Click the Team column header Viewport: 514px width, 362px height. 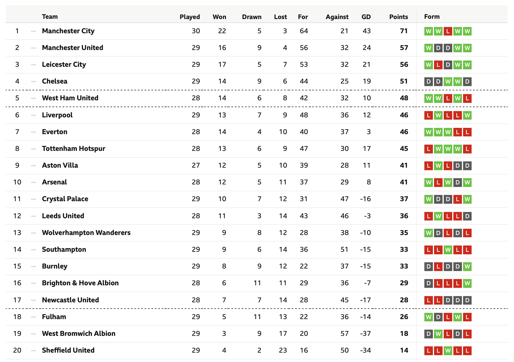point(50,16)
